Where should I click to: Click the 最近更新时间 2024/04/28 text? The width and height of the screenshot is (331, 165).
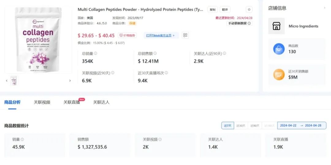[234, 18]
